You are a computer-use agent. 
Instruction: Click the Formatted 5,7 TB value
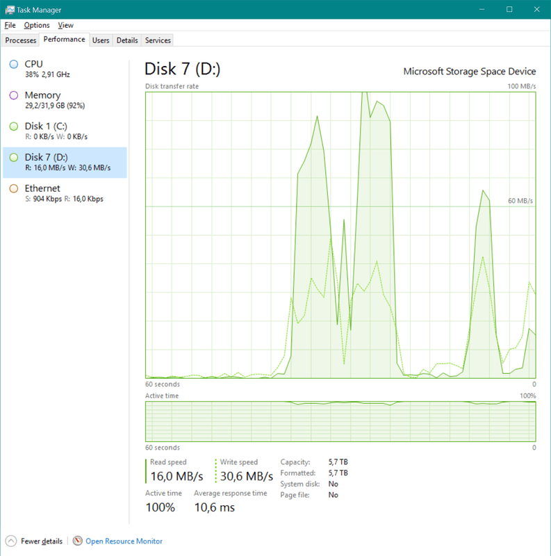tap(338, 473)
